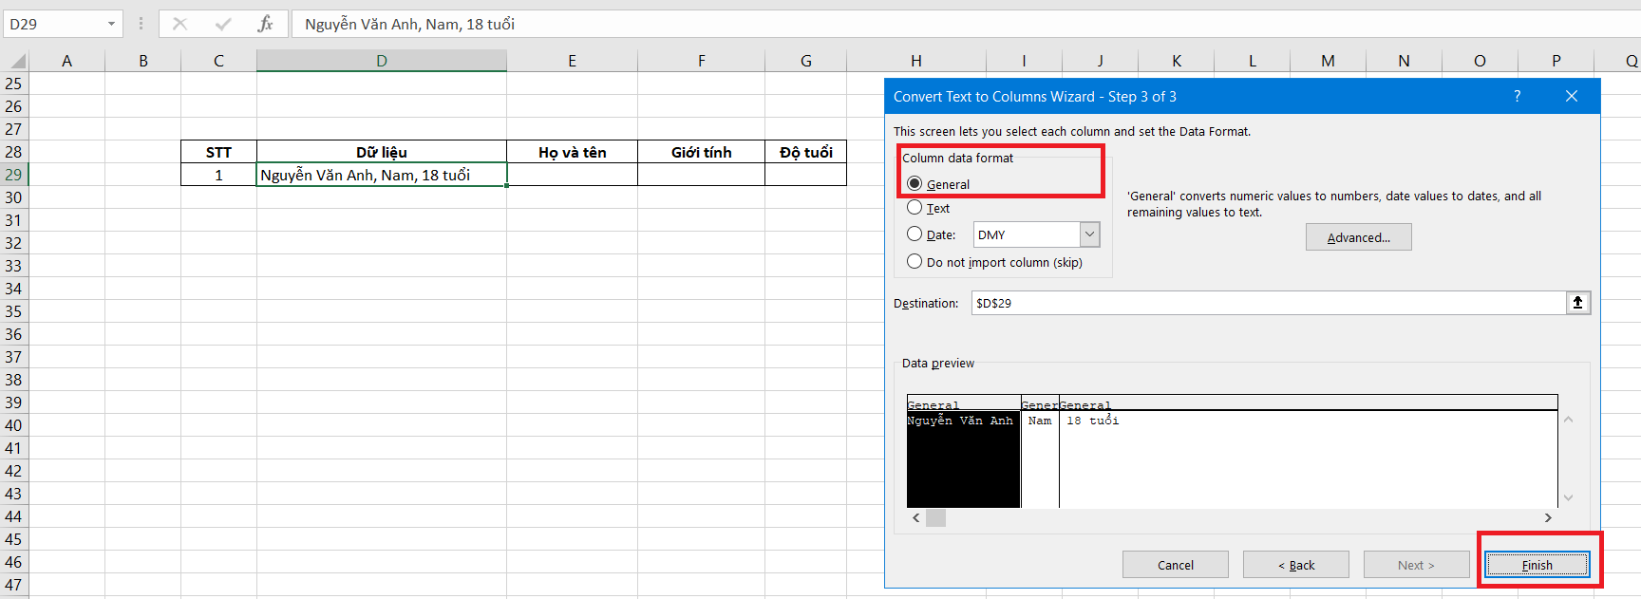The height and width of the screenshot is (599, 1641).
Task: Click the formula bar expand dots handle
Action: (141, 24)
